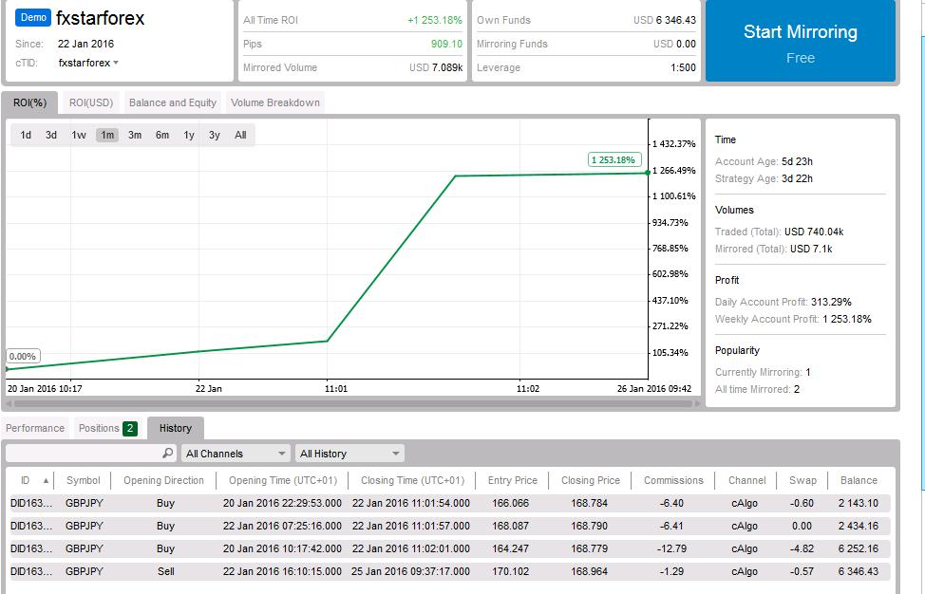This screenshot has height=594, width=925.
Task: Click the 1 253.18% chart end marker label
Action: point(614,159)
